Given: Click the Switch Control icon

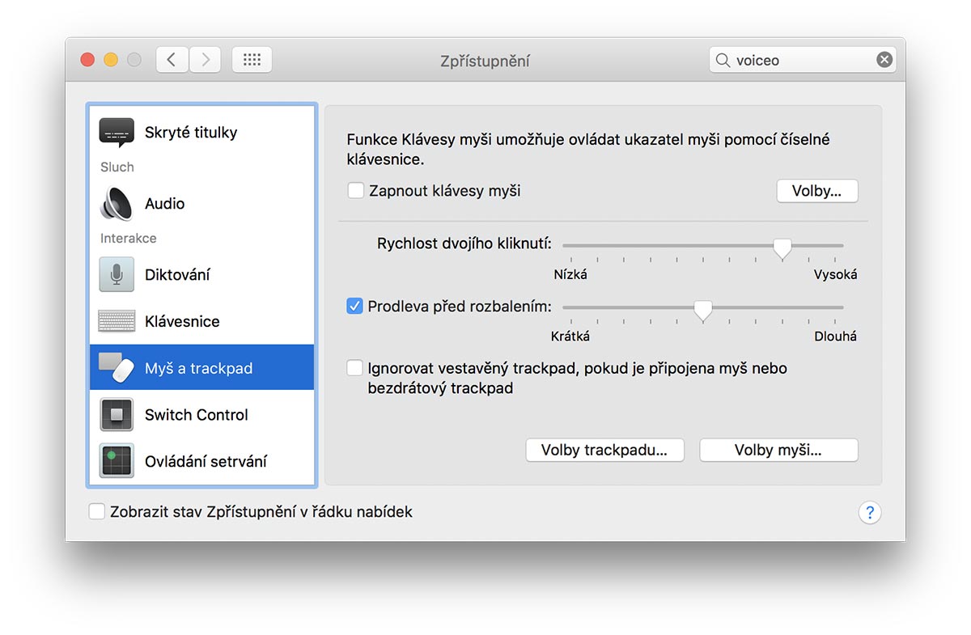Looking at the screenshot, I should pyautogui.click(x=117, y=415).
